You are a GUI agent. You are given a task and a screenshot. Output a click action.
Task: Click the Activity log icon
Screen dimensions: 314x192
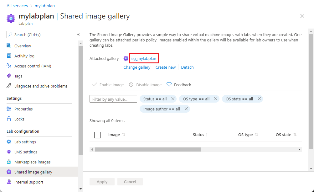[9, 56]
